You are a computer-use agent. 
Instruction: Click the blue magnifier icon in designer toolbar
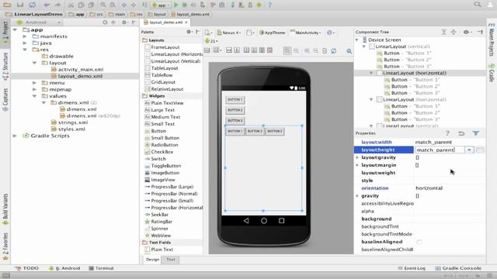pyautogui.click(x=349, y=51)
